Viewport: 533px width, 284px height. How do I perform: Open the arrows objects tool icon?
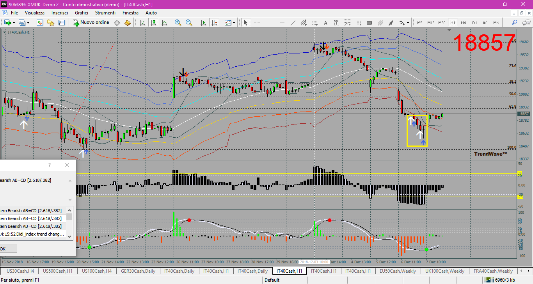point(402,23)
